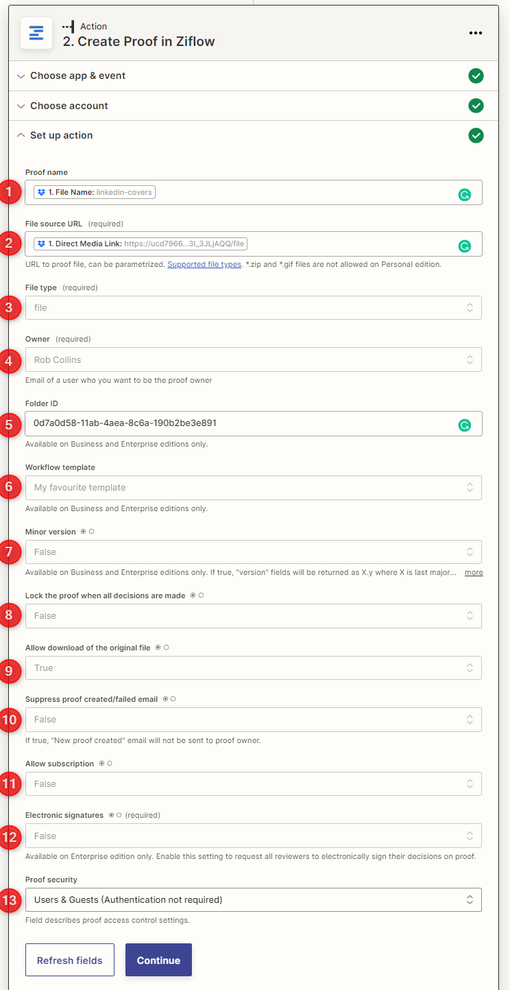Open the Supported file types link
The height and width of the screenshot is (990, 510).
coord(204,265)
